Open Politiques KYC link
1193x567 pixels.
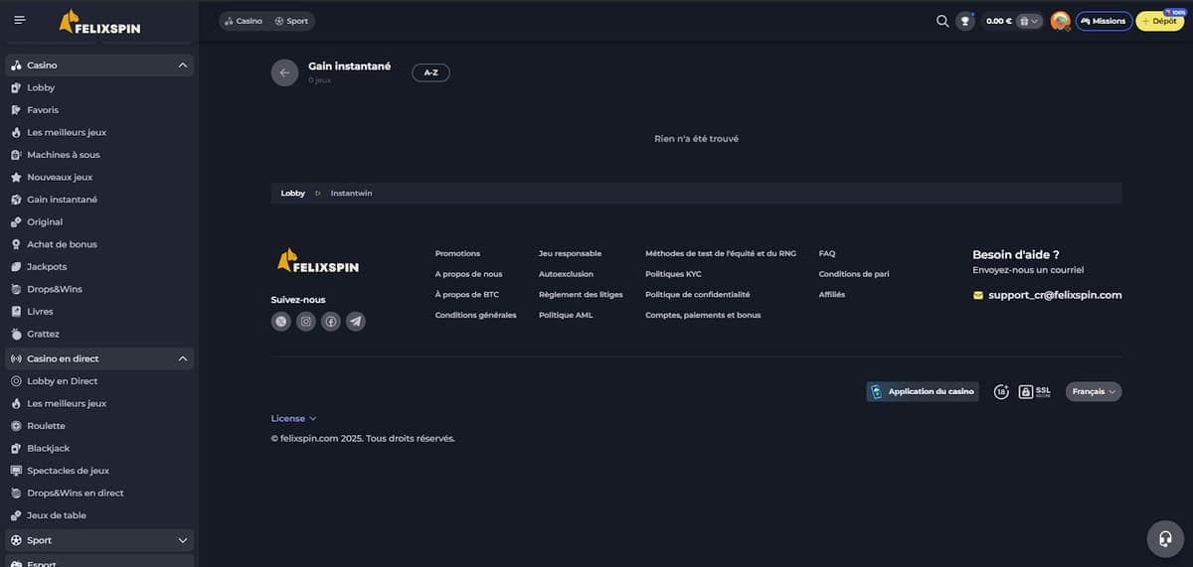[x=673, y=274]
